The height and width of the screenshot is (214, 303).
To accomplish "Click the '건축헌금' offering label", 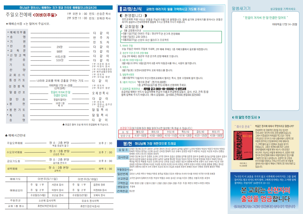I will click(x=123, y=191).
